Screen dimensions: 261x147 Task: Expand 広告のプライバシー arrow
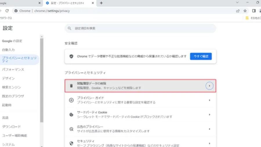(x=209, y=129)
